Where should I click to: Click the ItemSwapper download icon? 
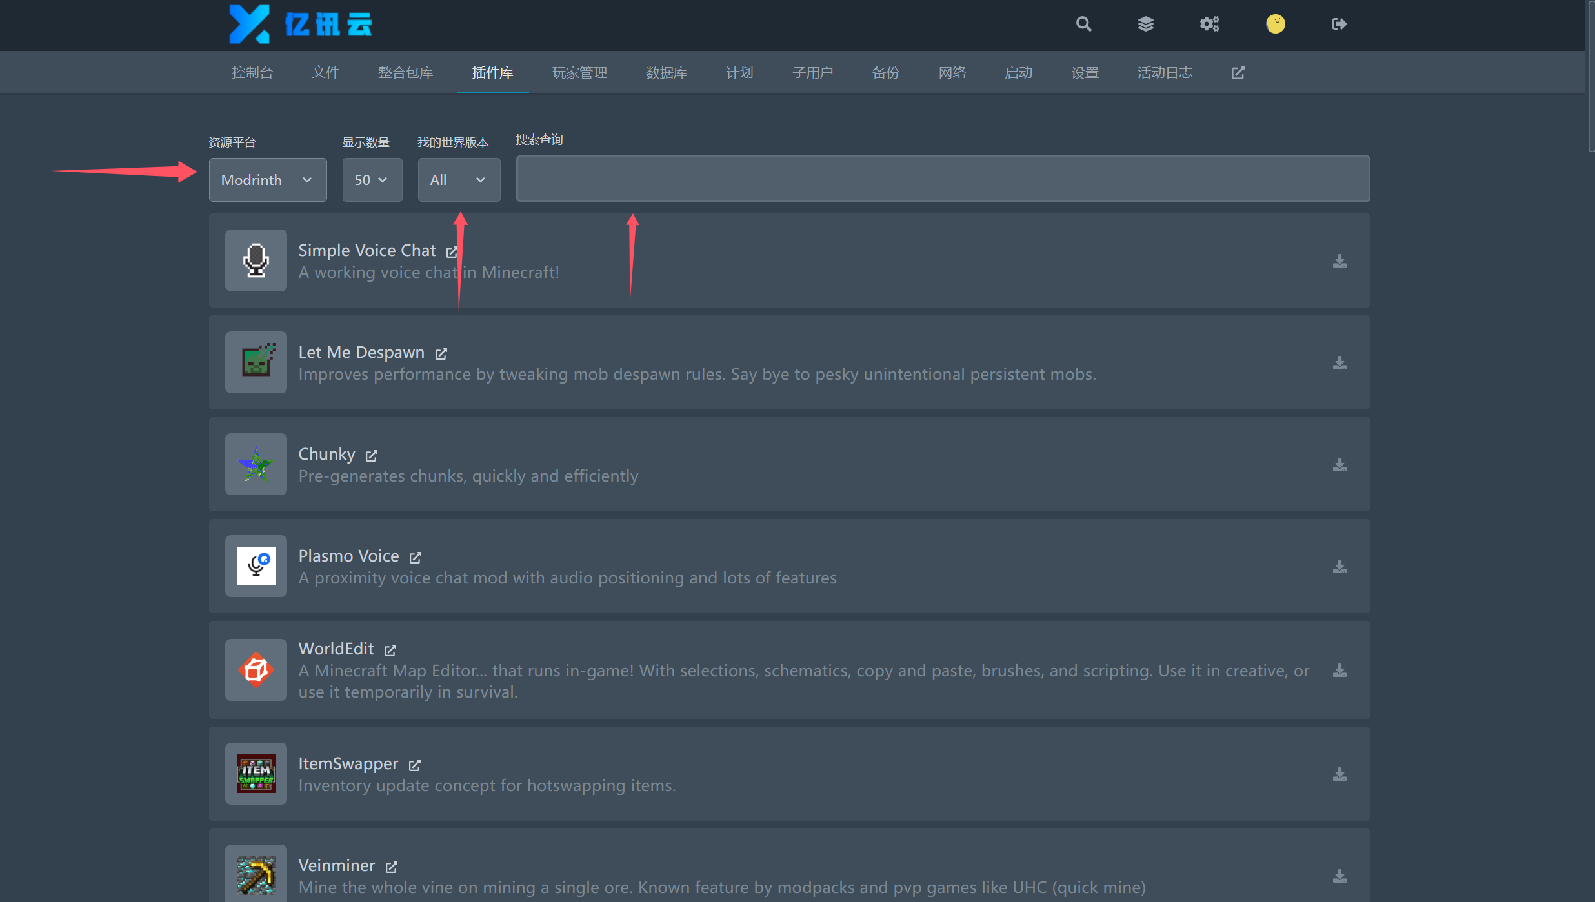pyautogui.click(x=1339, y=774)
